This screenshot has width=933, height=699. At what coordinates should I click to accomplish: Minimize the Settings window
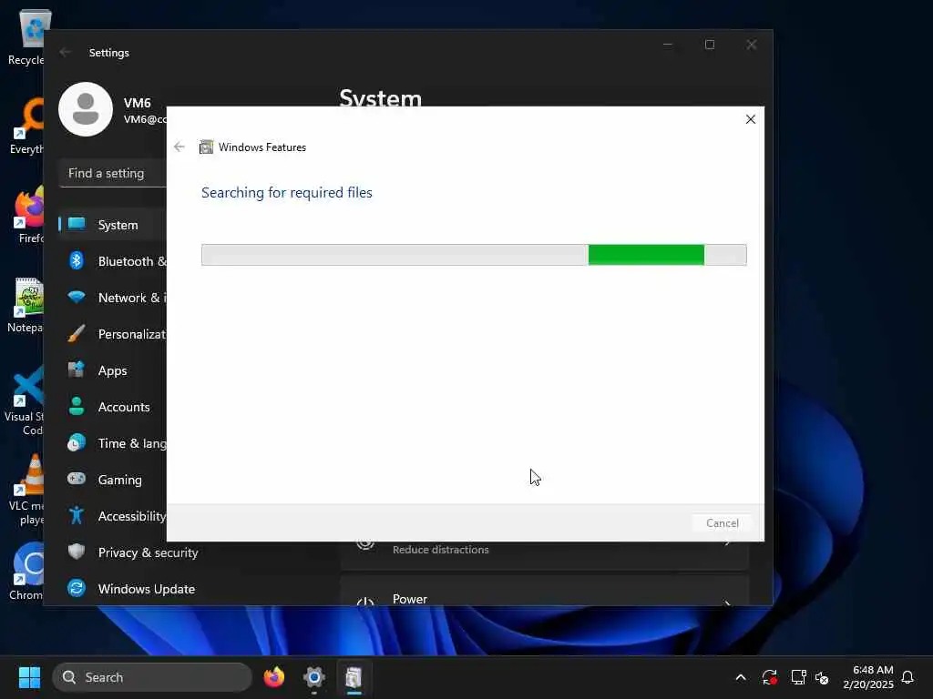click(668, 45)
